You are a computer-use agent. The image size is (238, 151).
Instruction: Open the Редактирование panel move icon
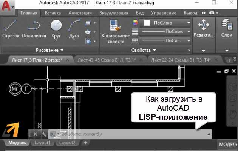coord(204,25)
